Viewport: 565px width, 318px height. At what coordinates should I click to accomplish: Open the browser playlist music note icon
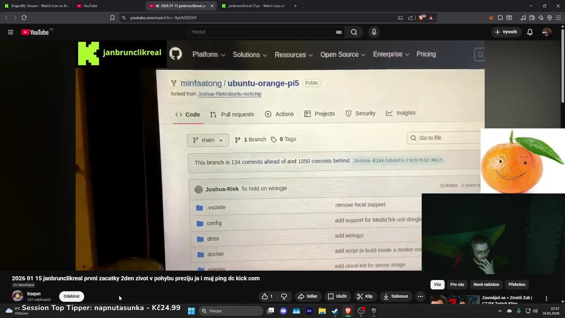click(523, 18)
